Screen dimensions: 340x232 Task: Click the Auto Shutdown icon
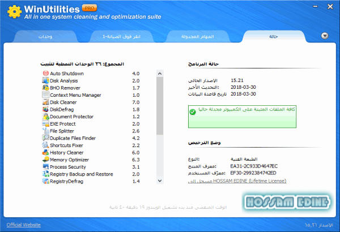pos(45,74)
